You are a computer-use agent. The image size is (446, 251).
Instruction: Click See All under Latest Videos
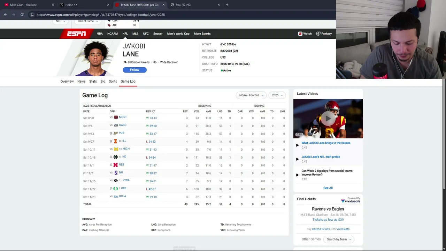click(x=328, y=188)
